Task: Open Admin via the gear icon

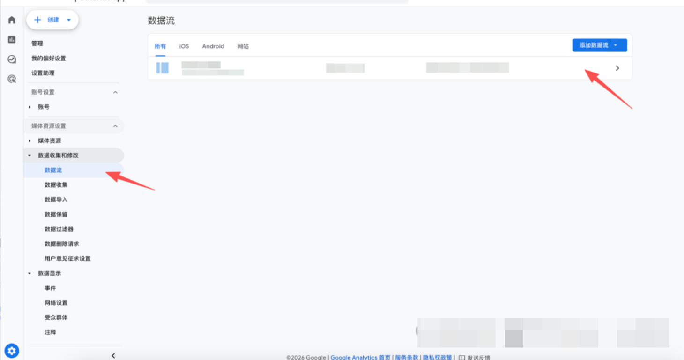Action: [x=11, y=350]
